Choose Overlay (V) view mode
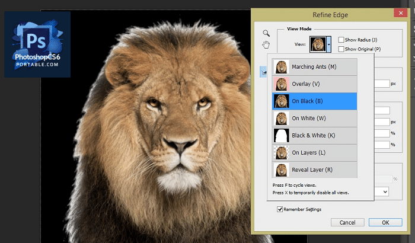 click(314, 84)
